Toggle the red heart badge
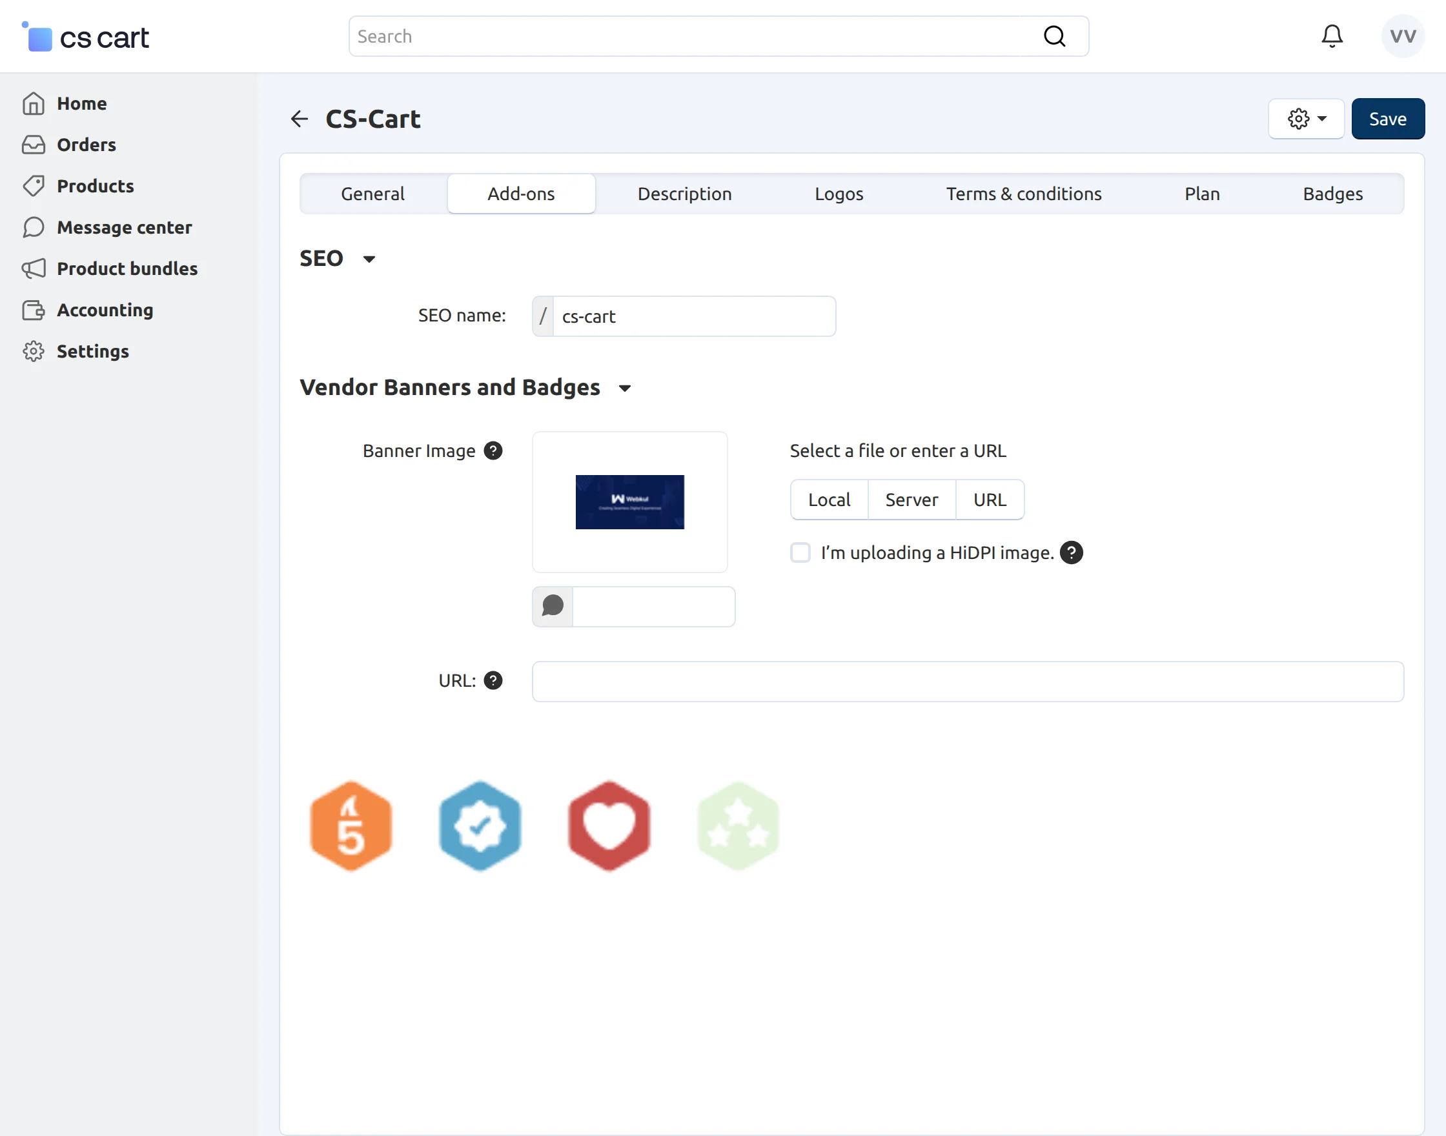Screen dimensions: 1446x1136 tap(609, 826)
